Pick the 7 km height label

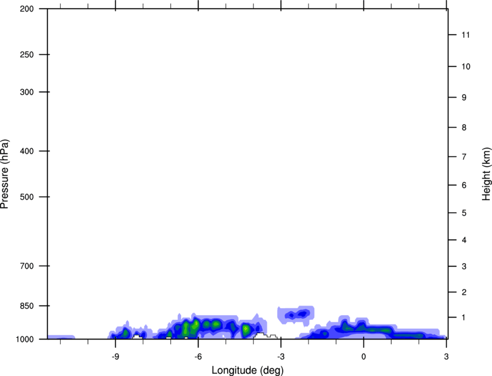[x=464, y=157]
